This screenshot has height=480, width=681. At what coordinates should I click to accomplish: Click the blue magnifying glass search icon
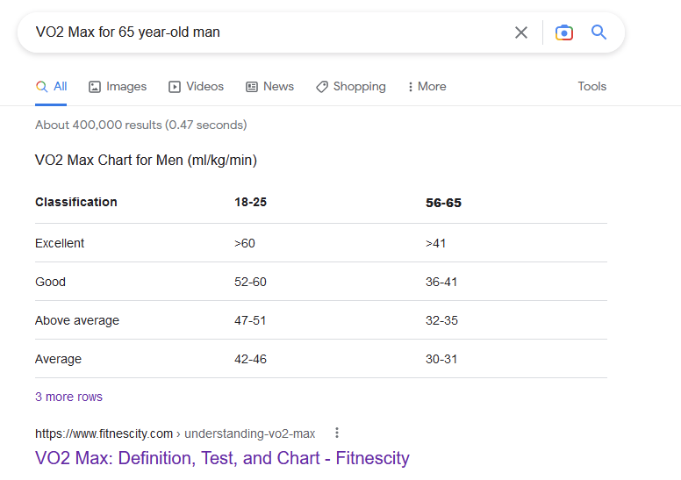(599, 32)
